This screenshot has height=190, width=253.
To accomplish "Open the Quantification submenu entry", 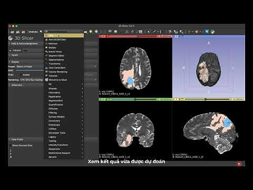I will click(x=64, y=104).
